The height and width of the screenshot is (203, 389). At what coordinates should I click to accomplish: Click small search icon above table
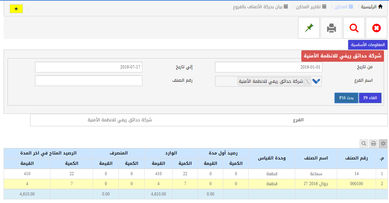(364, 143)
